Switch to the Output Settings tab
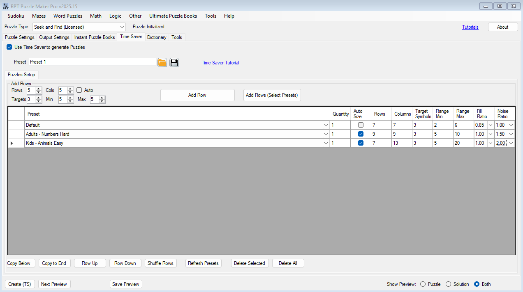The width and height of the screenshot is (523, 292). tap(54, 37)
